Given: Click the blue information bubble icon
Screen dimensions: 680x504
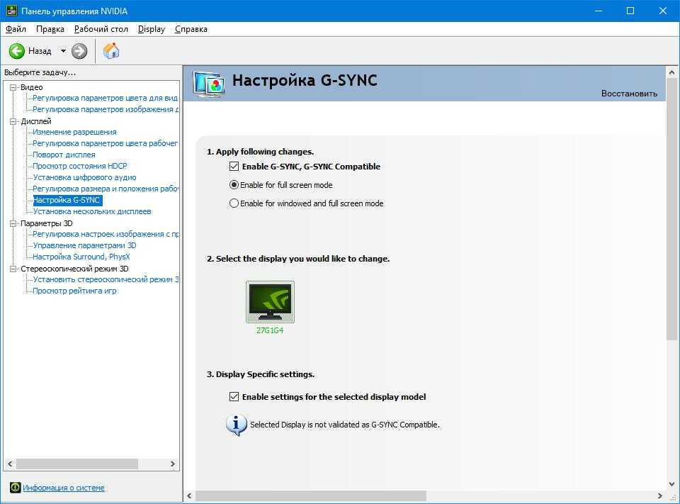Looking at the screenshot, I should coord(237,424).
